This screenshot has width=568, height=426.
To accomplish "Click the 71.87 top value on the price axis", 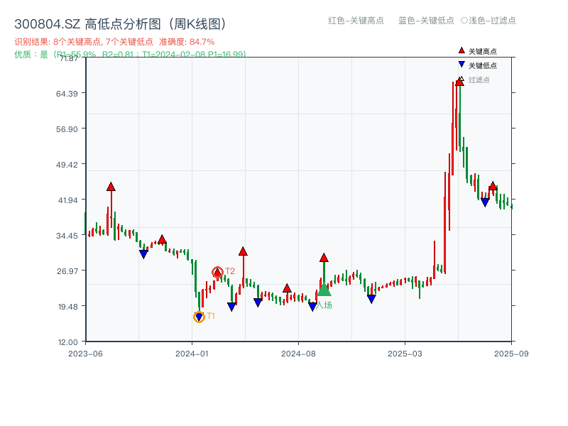I will (68, 60).
